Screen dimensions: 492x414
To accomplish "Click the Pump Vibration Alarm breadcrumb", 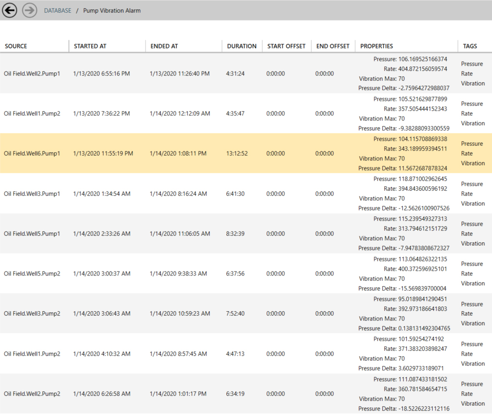I will click(112, 10).
